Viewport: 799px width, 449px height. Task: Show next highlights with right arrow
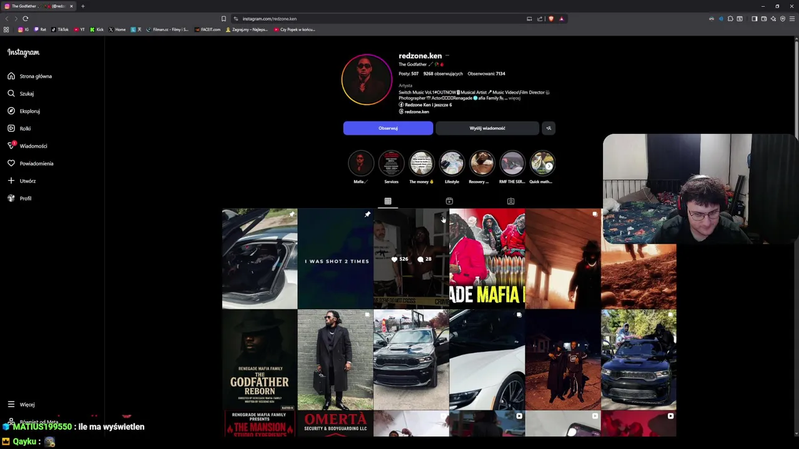[x=549, y=166]
